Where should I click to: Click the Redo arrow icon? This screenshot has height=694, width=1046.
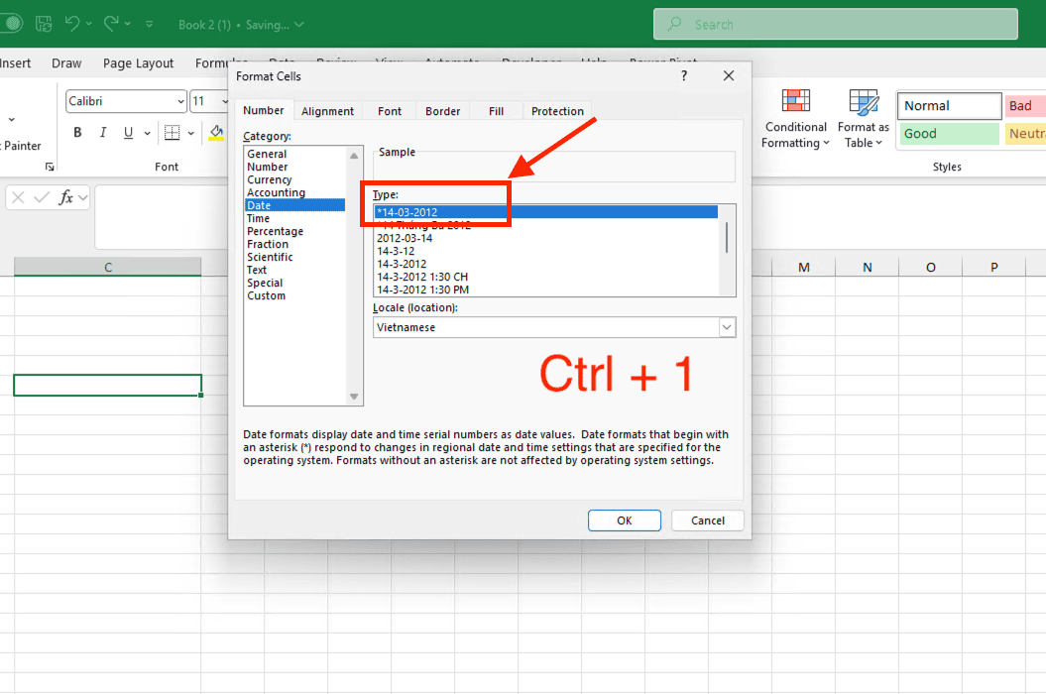(x=111, y=24)
